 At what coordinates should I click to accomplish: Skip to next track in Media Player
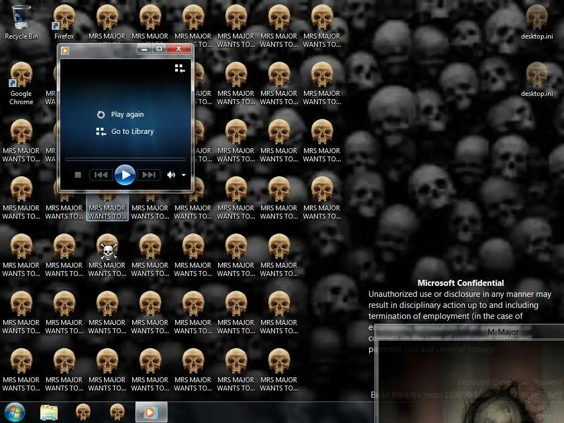pyautogui.click(x=149, y=175)
